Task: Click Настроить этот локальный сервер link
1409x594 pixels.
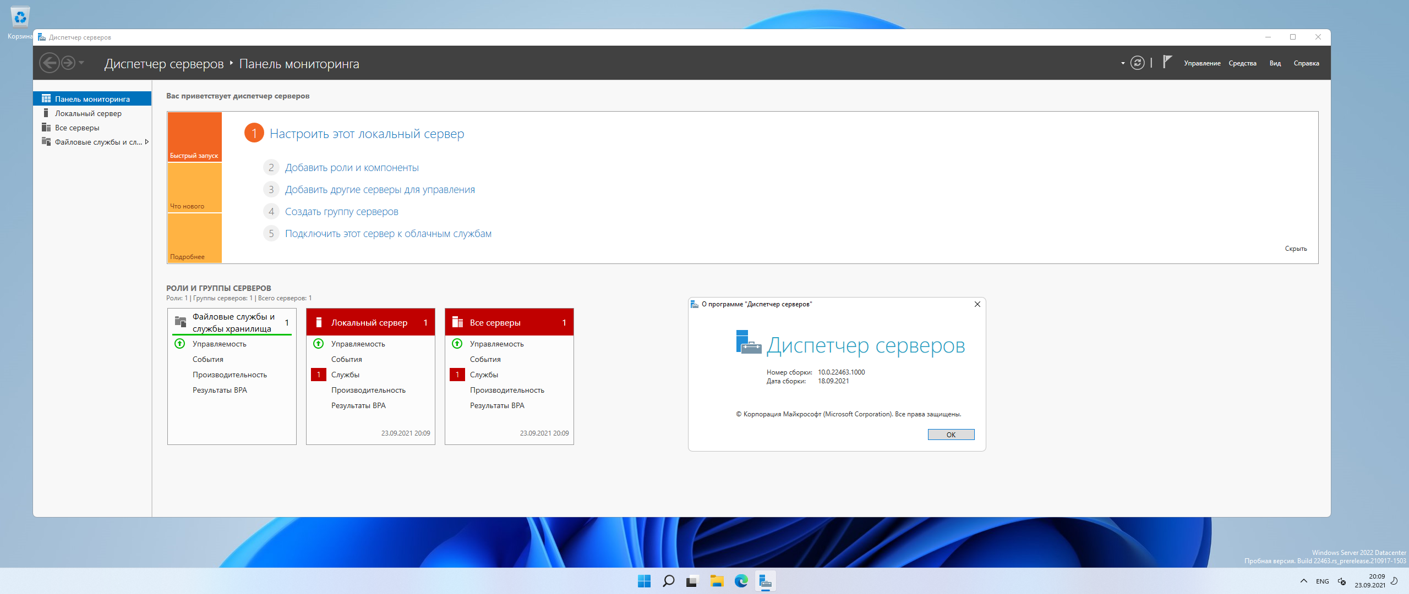Action: 367,134
